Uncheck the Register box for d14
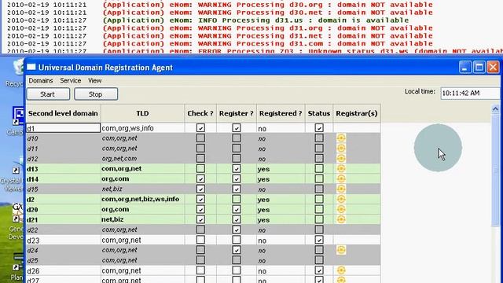The image size is (503, 283). click(237, 178)
